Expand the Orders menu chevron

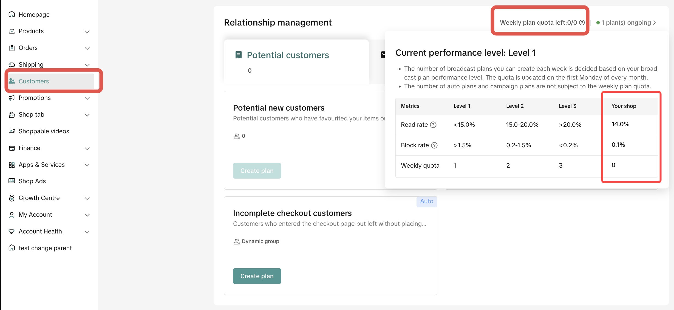(87, 48)
